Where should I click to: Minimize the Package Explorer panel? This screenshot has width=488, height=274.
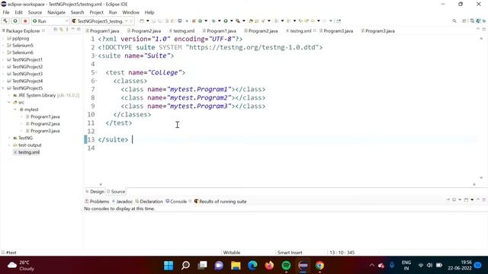click(73, 30)
